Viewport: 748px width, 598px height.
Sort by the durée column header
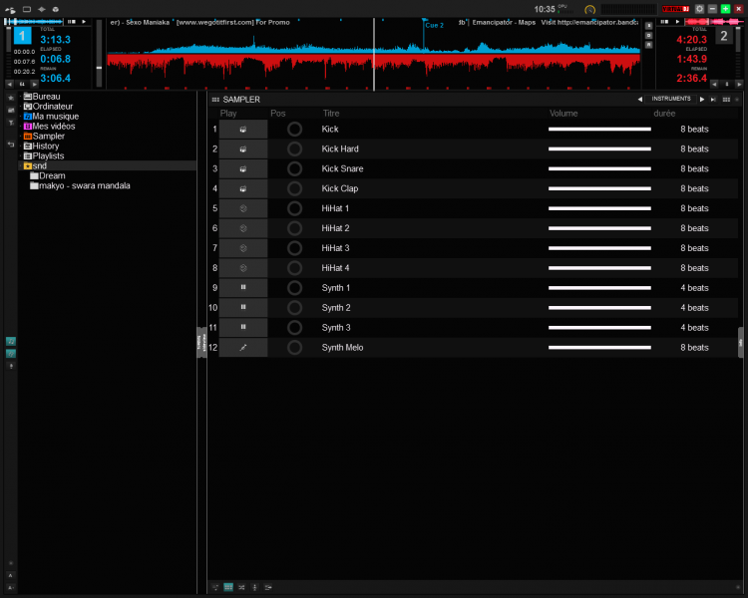(x=664, y=114)
